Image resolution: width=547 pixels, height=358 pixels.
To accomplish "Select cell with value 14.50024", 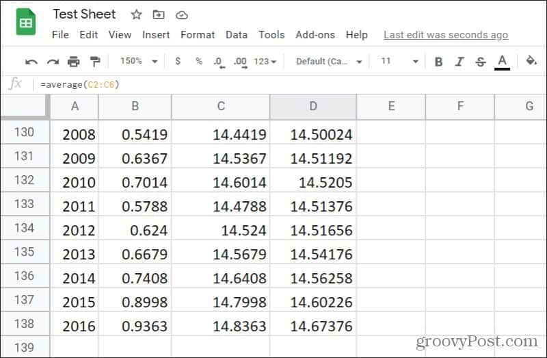I will [313, 132].
